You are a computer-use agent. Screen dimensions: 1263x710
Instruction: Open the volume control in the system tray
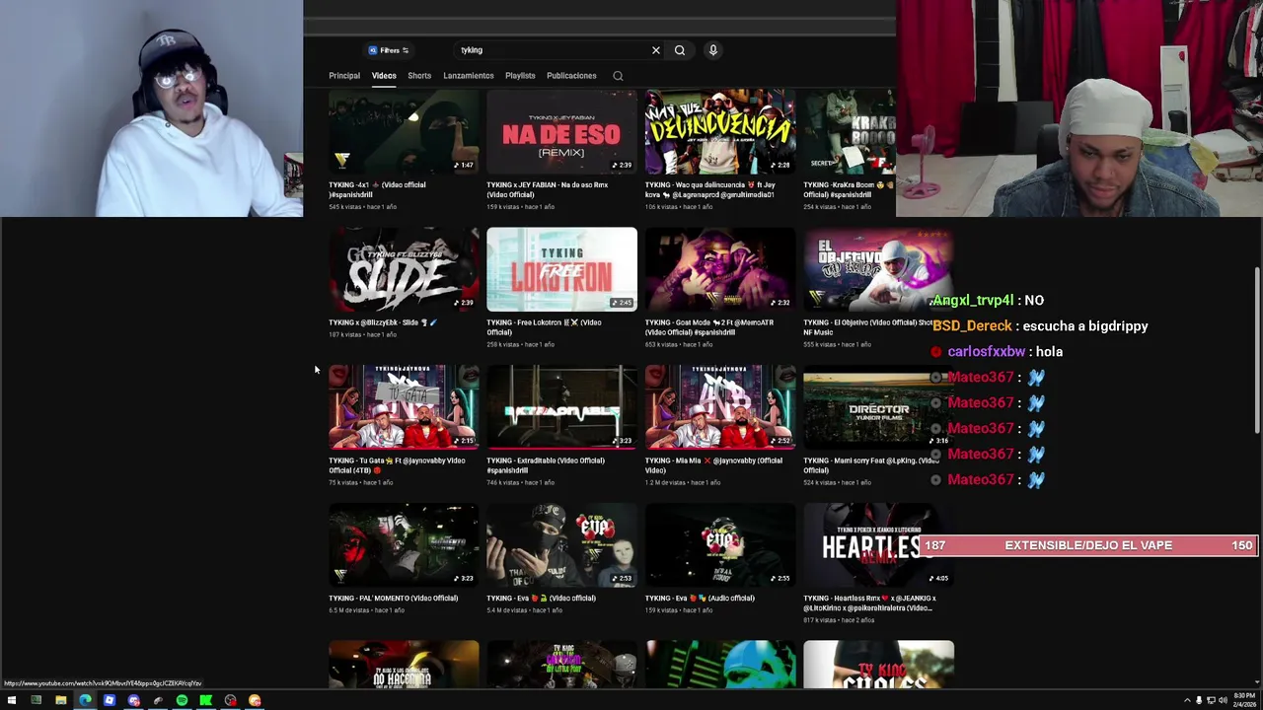tap(1223, 701)
